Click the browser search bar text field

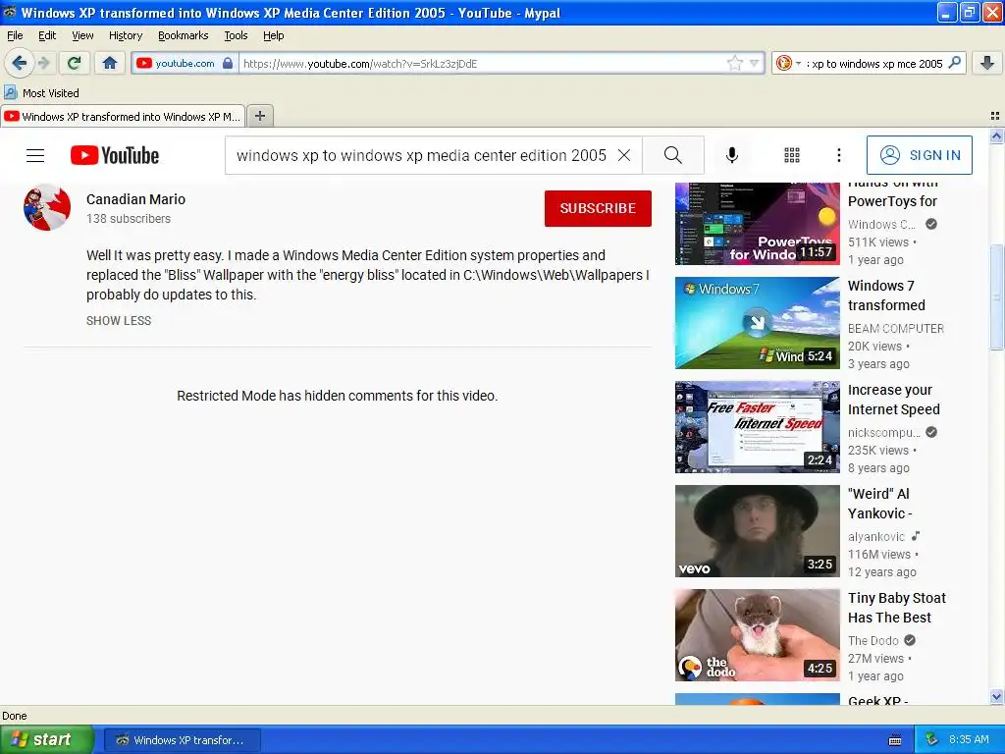876,63
